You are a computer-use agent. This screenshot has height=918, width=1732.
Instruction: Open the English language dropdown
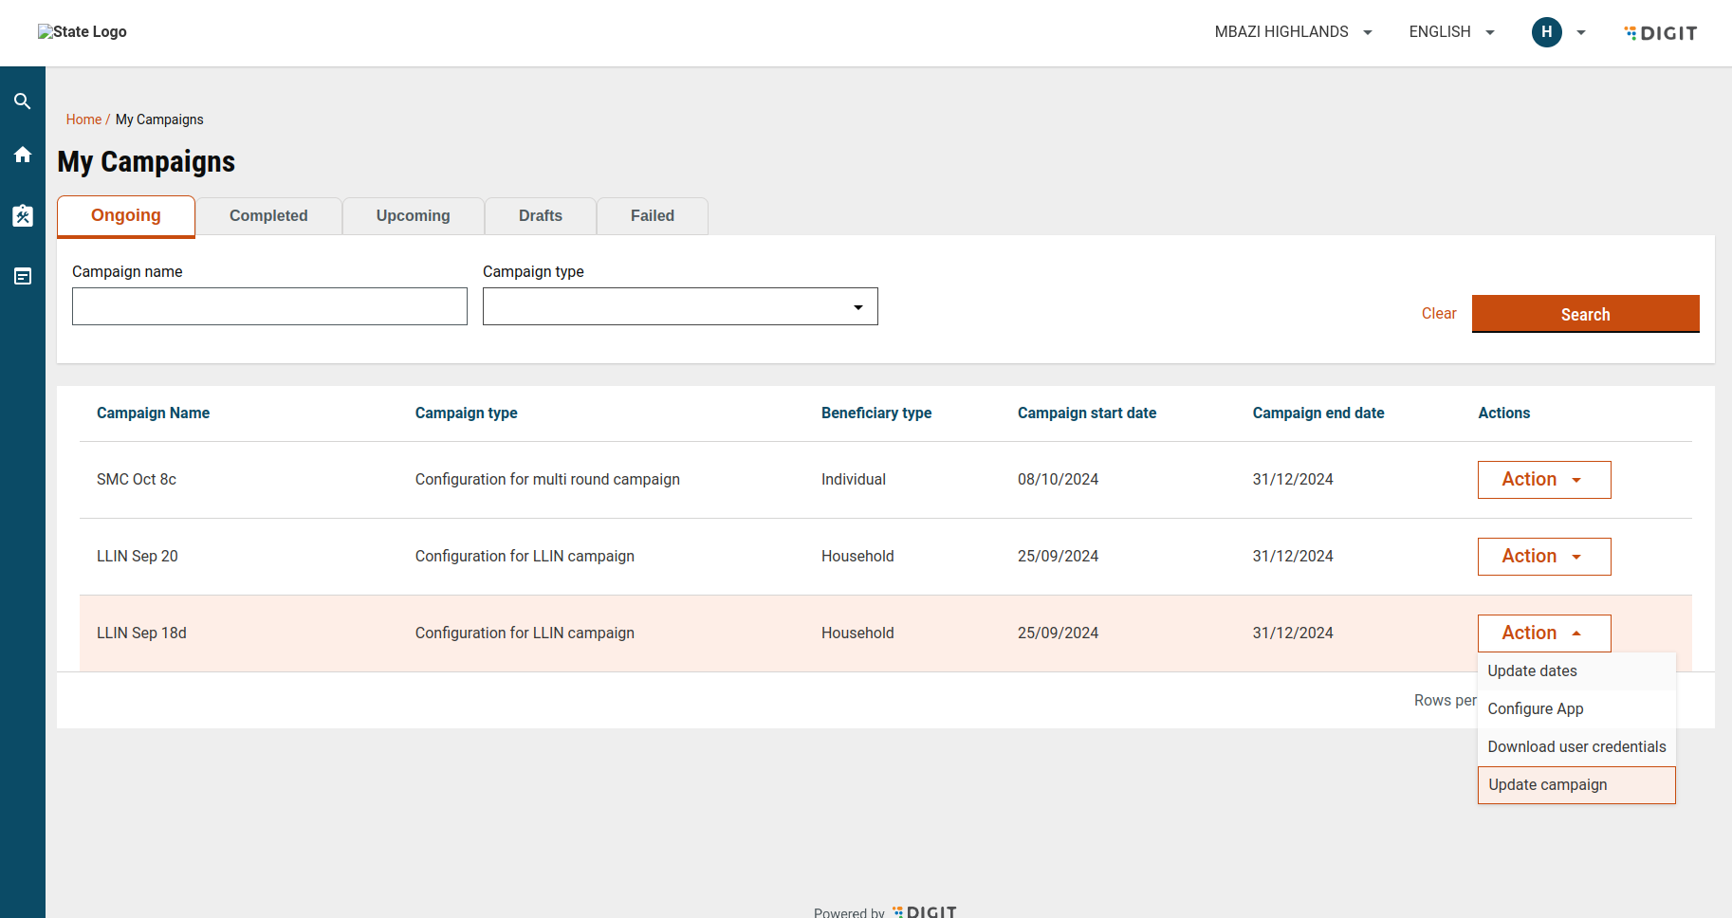(1451, 32)
